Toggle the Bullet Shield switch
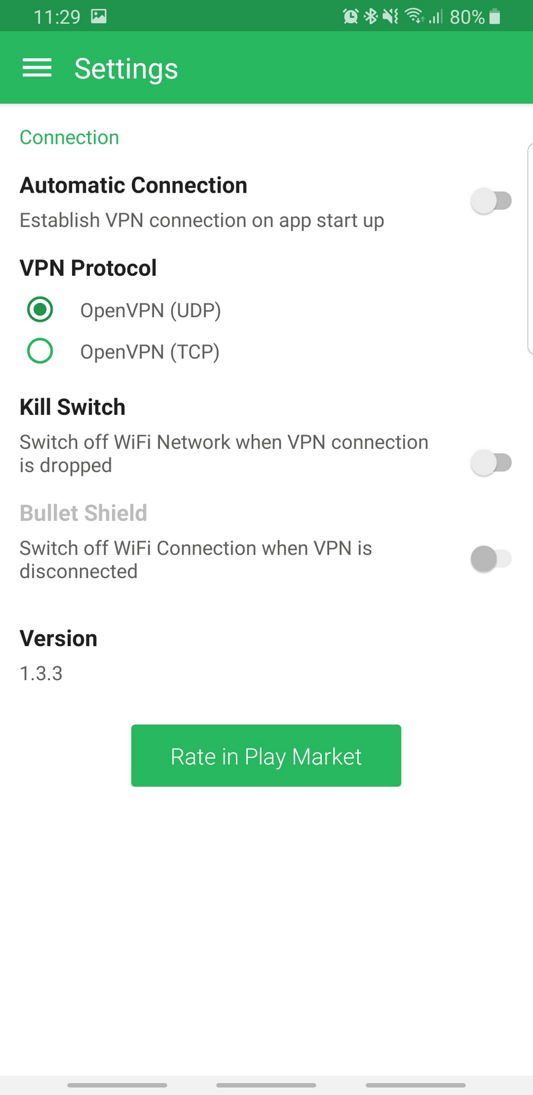 coord(491,559)
